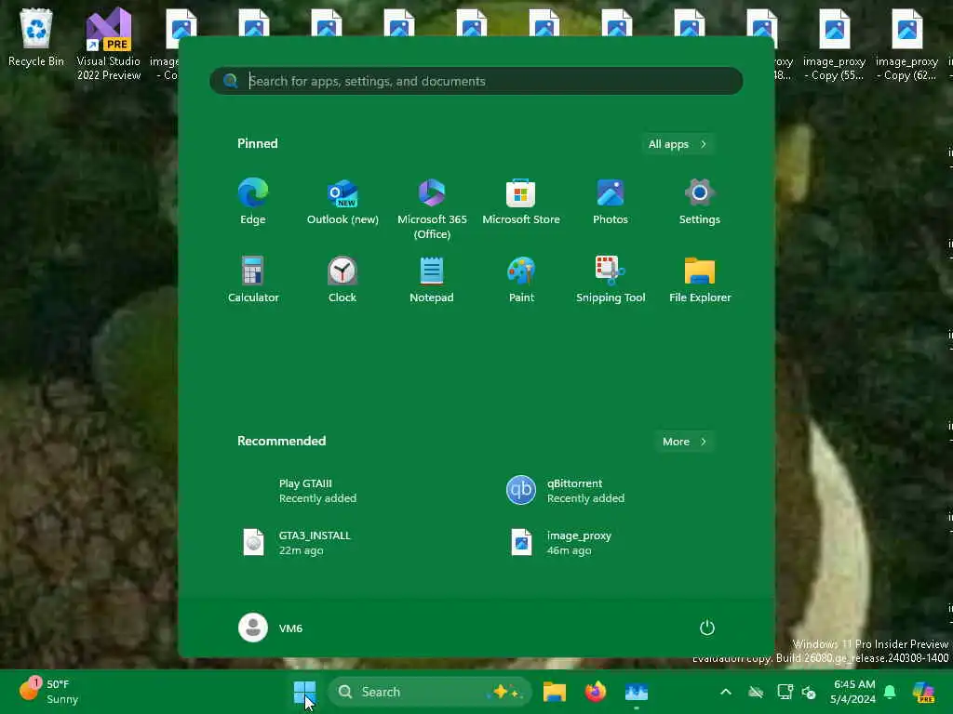Open GTA3_INSTALL recent file
The width and height of the screenshot is (953, 714).
tap(341, 543)
